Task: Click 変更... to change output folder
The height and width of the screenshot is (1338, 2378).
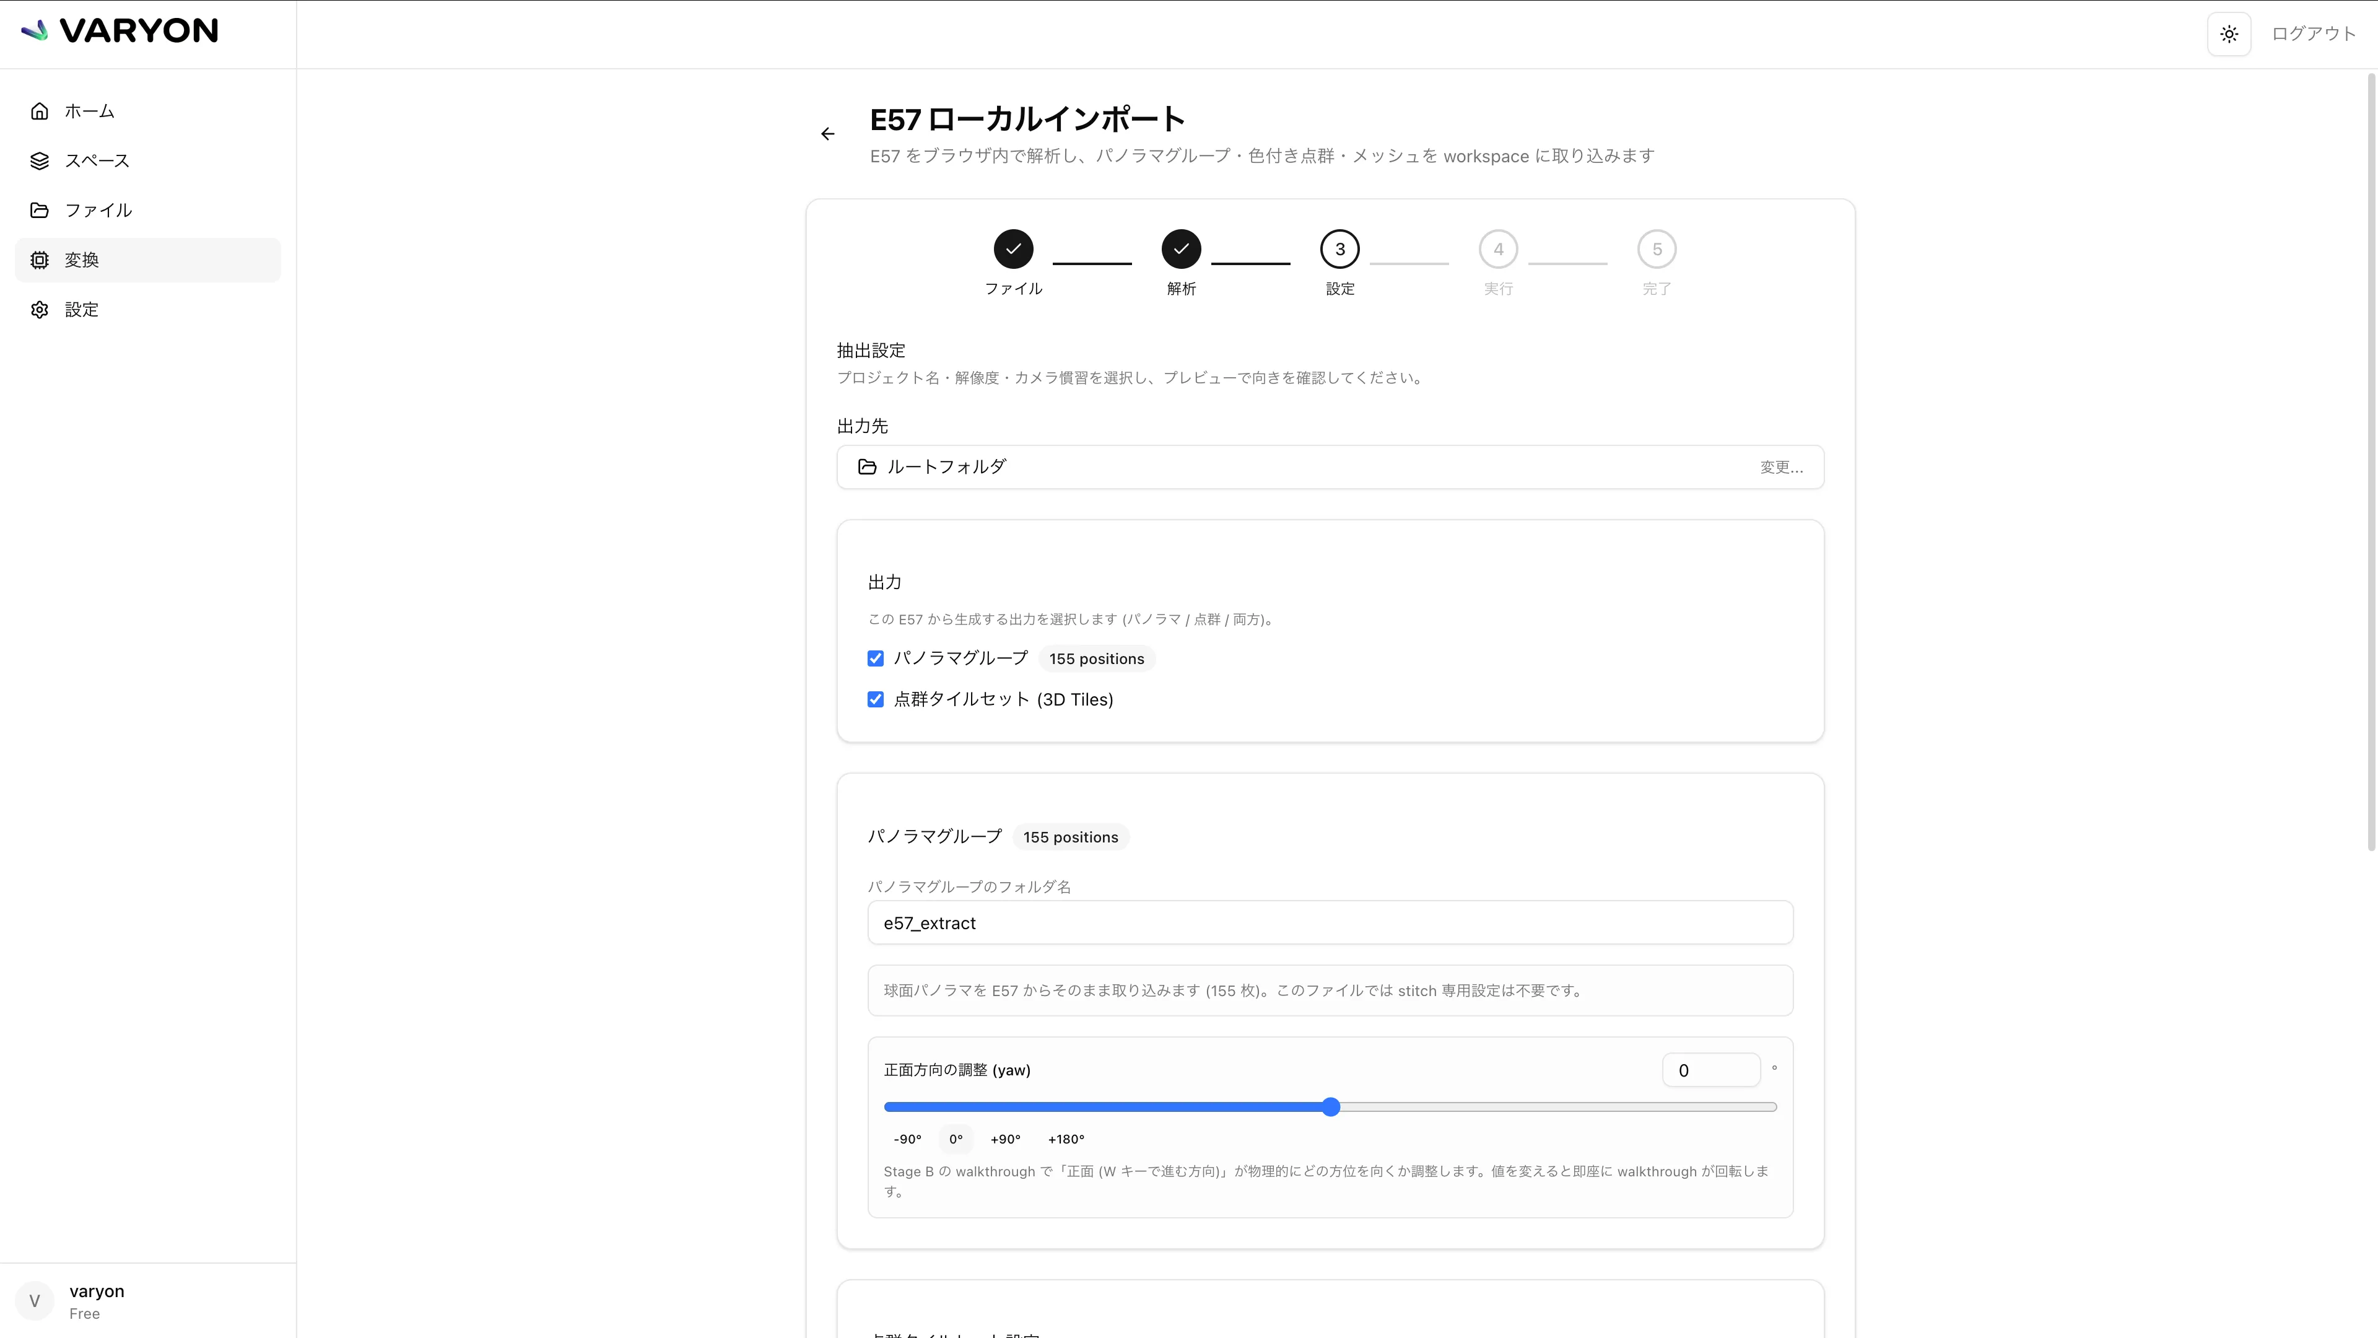Action: coord(1781,467)
